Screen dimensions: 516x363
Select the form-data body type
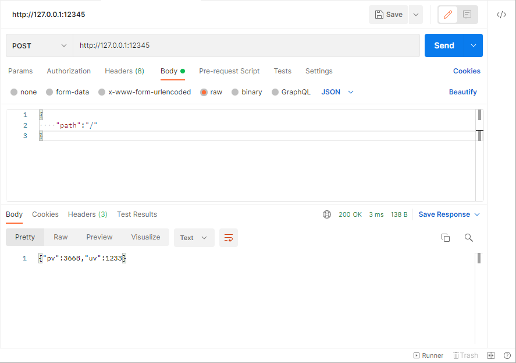(67, 92)
